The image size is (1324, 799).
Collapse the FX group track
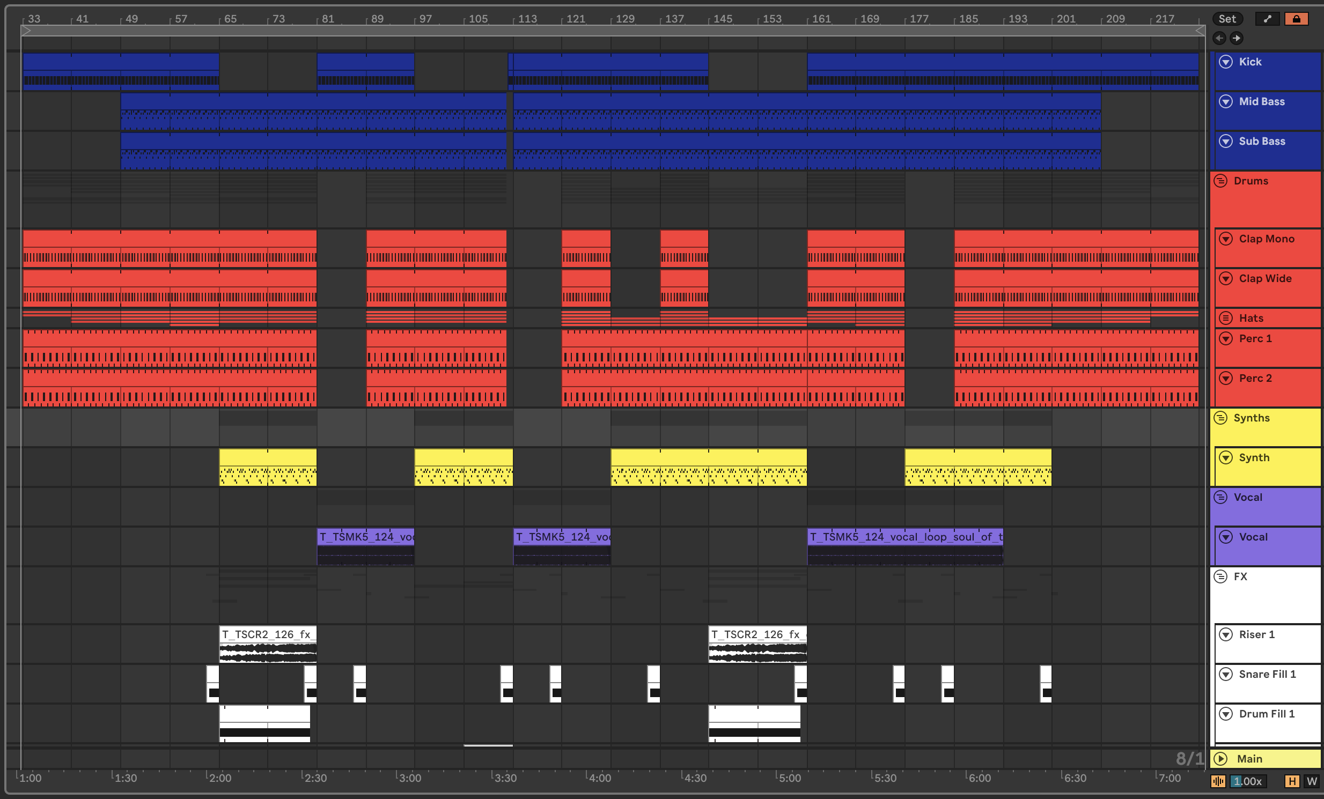tap(1221, 576)
